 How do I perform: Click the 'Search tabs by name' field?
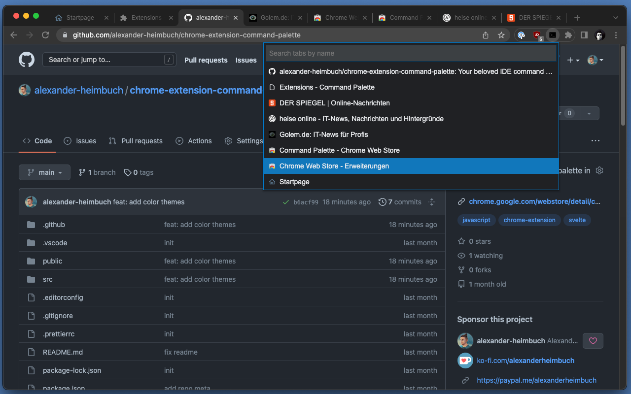coord(411,53)
